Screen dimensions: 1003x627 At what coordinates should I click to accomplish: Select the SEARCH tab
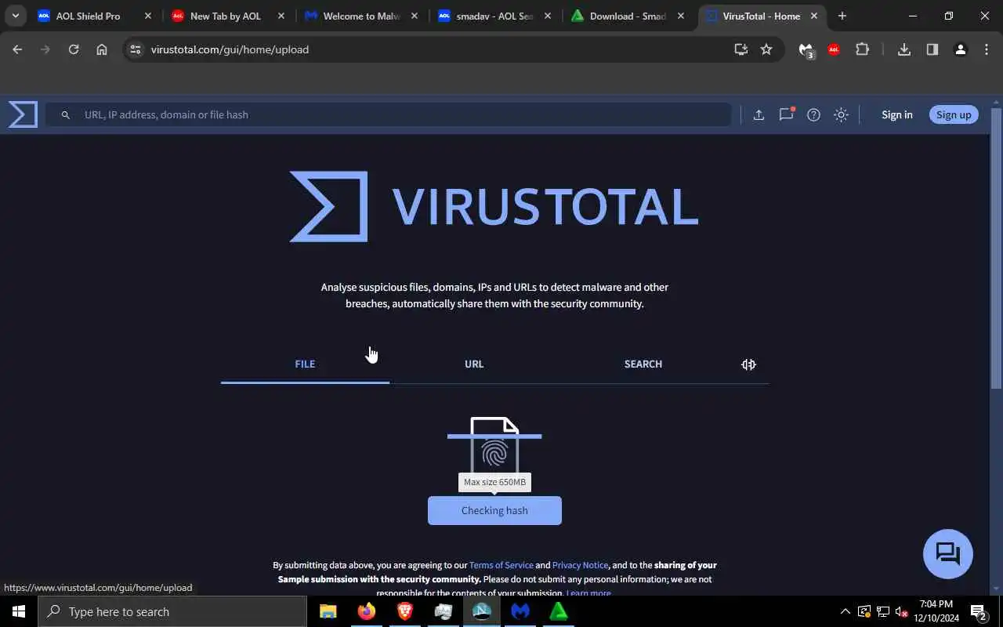tap(643, 364)
